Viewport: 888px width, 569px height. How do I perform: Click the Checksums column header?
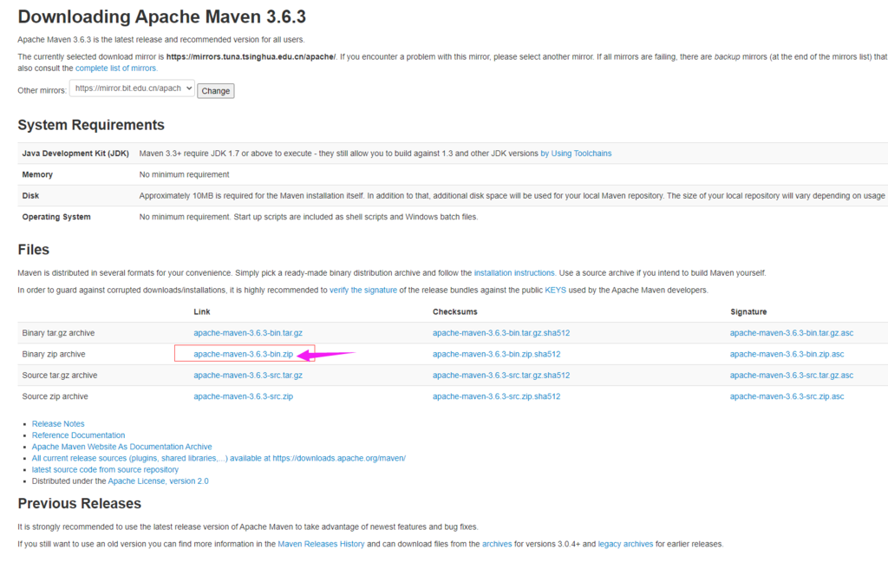pos(454,311)
